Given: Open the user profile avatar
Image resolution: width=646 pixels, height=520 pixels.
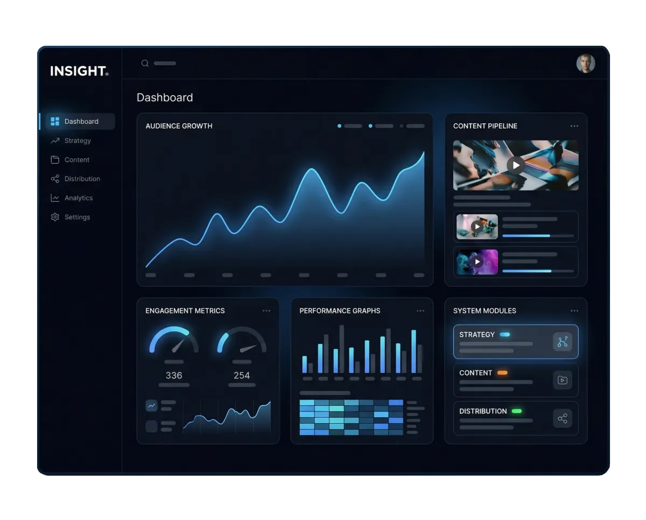Looking at the screenshot, I should click(586, 64).
